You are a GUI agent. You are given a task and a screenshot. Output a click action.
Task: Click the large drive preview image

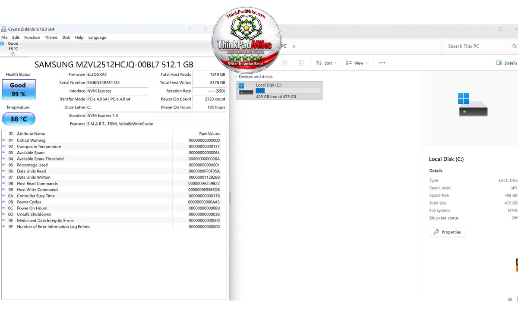click(x=473, y=105)
